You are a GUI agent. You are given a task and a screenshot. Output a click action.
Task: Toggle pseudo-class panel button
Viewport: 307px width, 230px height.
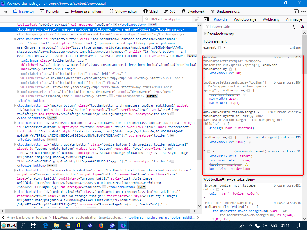pos(293,26)
